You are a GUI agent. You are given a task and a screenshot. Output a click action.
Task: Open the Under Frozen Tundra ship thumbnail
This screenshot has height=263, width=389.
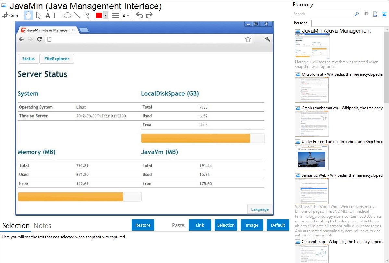(x=312, y=157)
